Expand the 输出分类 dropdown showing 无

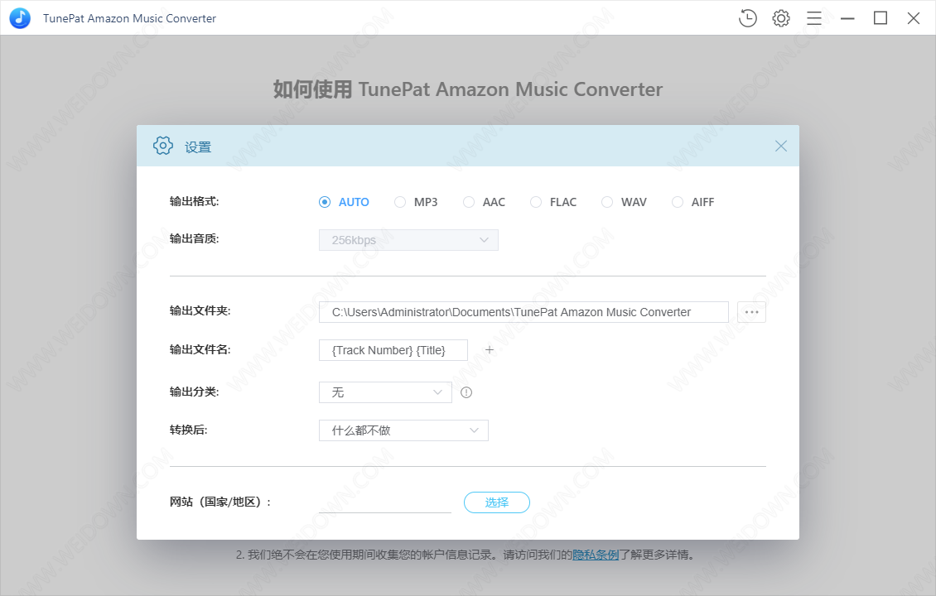click(x=385, y=392)
